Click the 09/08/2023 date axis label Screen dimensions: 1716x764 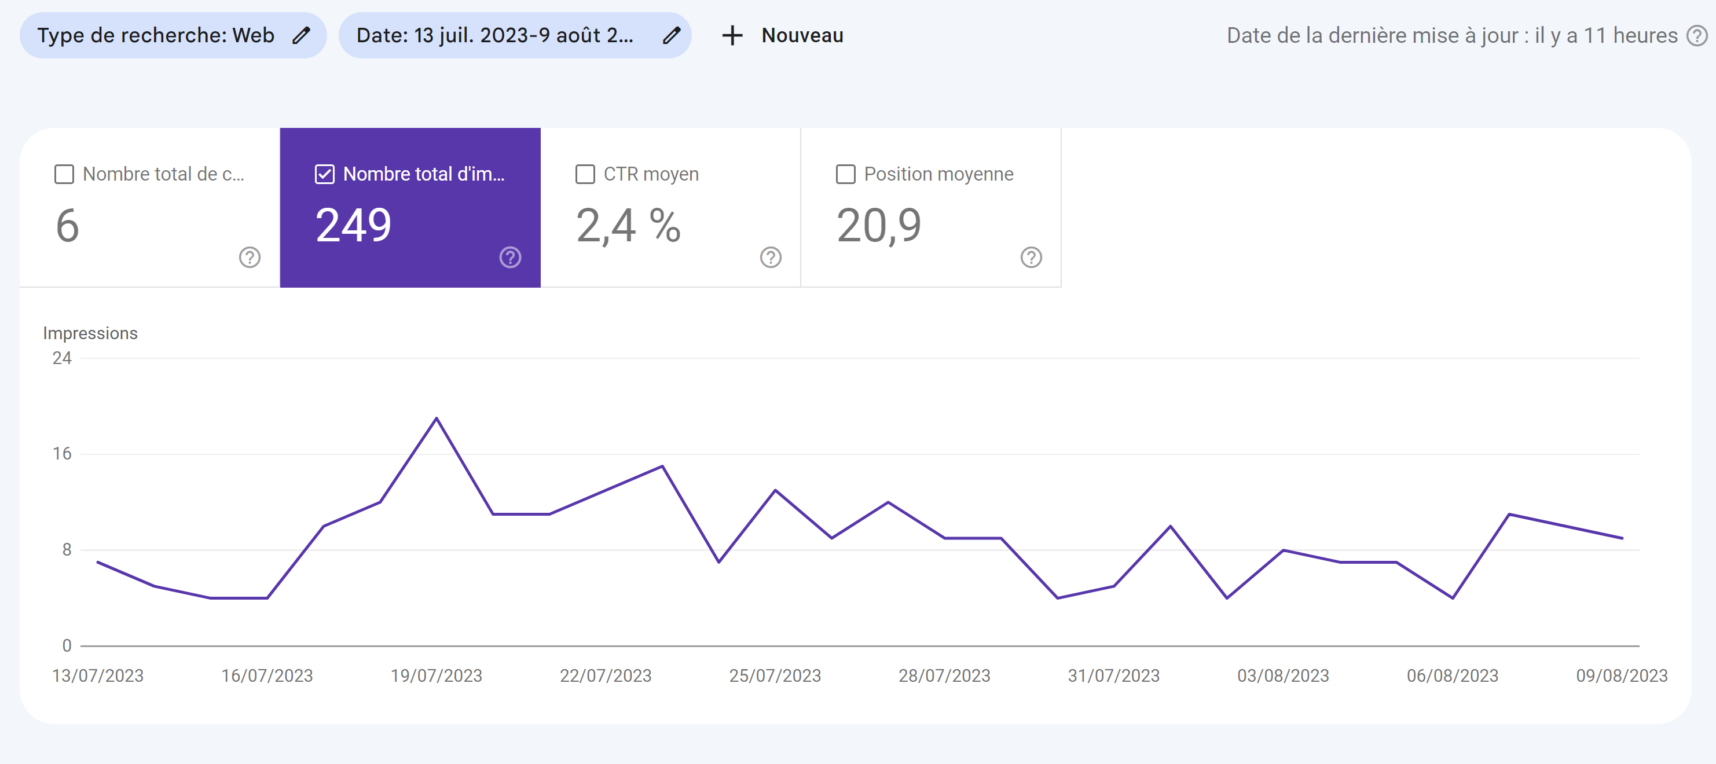click(x=1622, y=675)
